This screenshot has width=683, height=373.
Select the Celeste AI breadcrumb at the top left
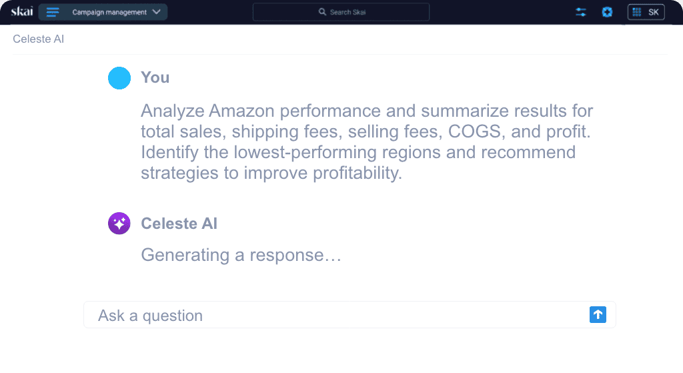tap(38, 39)
